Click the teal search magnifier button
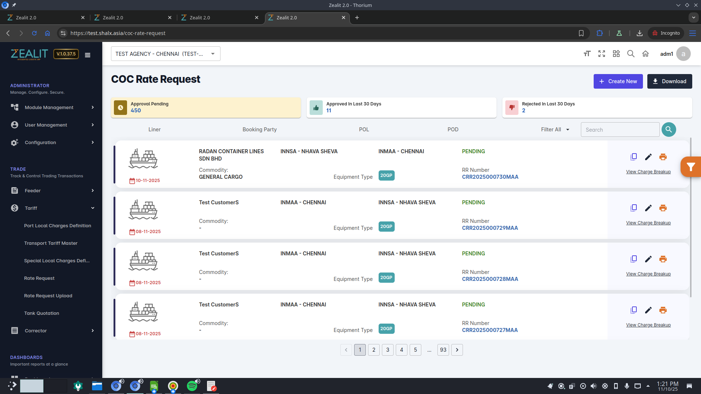 point(669,130)
